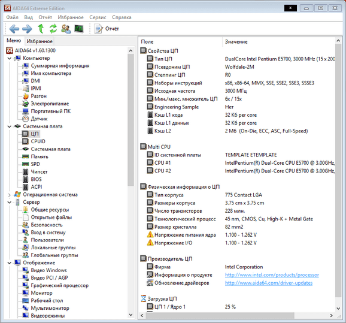Select the SPD memory icon
The image size is (346, 323).
point(26,164)
